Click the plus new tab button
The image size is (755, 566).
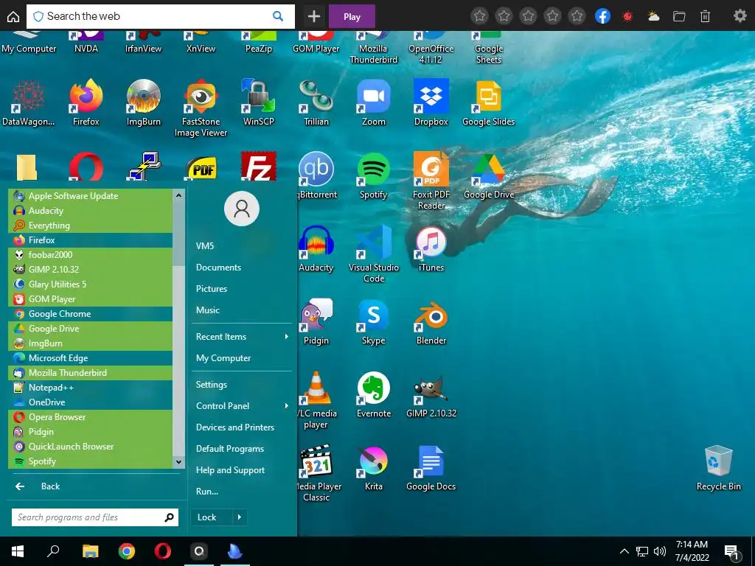click(314, 16)
